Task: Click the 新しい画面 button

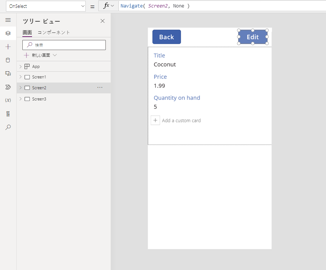Action: pos(37,55)
